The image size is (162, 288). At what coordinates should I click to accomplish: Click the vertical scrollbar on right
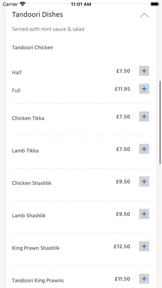pyautogui.click(x=160, y=122)
